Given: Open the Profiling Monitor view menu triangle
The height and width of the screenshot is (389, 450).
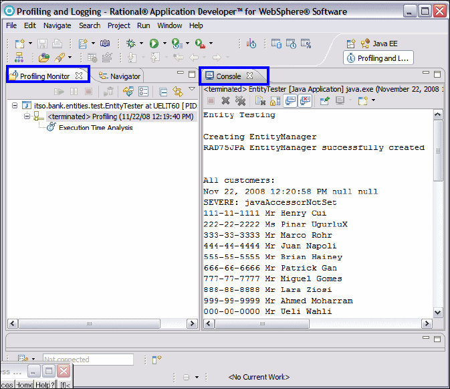Looking at the screenshot, I should click(192, 89).
